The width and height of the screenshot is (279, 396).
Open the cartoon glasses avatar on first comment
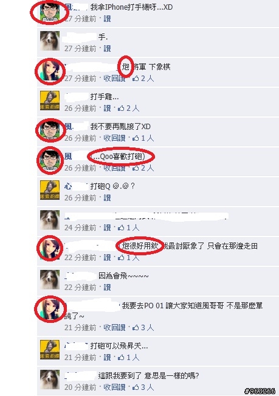click(50, 12)
